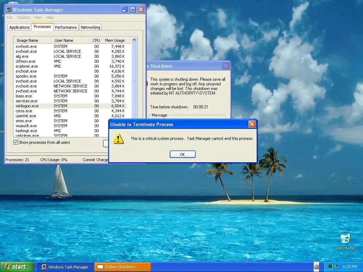Sort processes by Image Name column
The height and width of the screenshot is (272, 363).
[x=32, y=40]
